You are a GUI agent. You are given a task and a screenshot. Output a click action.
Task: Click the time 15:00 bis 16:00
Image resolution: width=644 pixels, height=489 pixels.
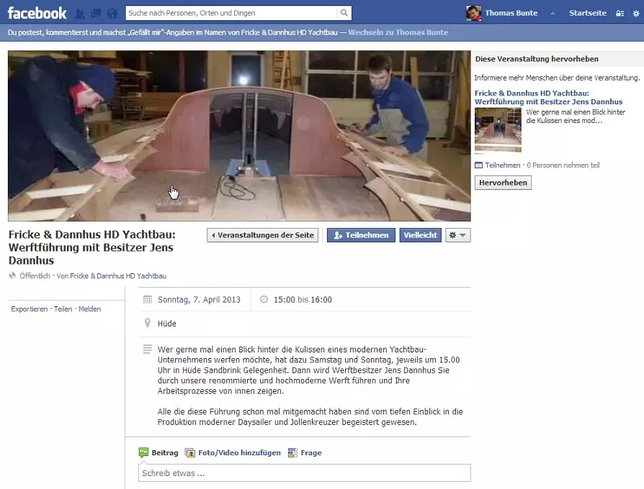click(303, 300)
